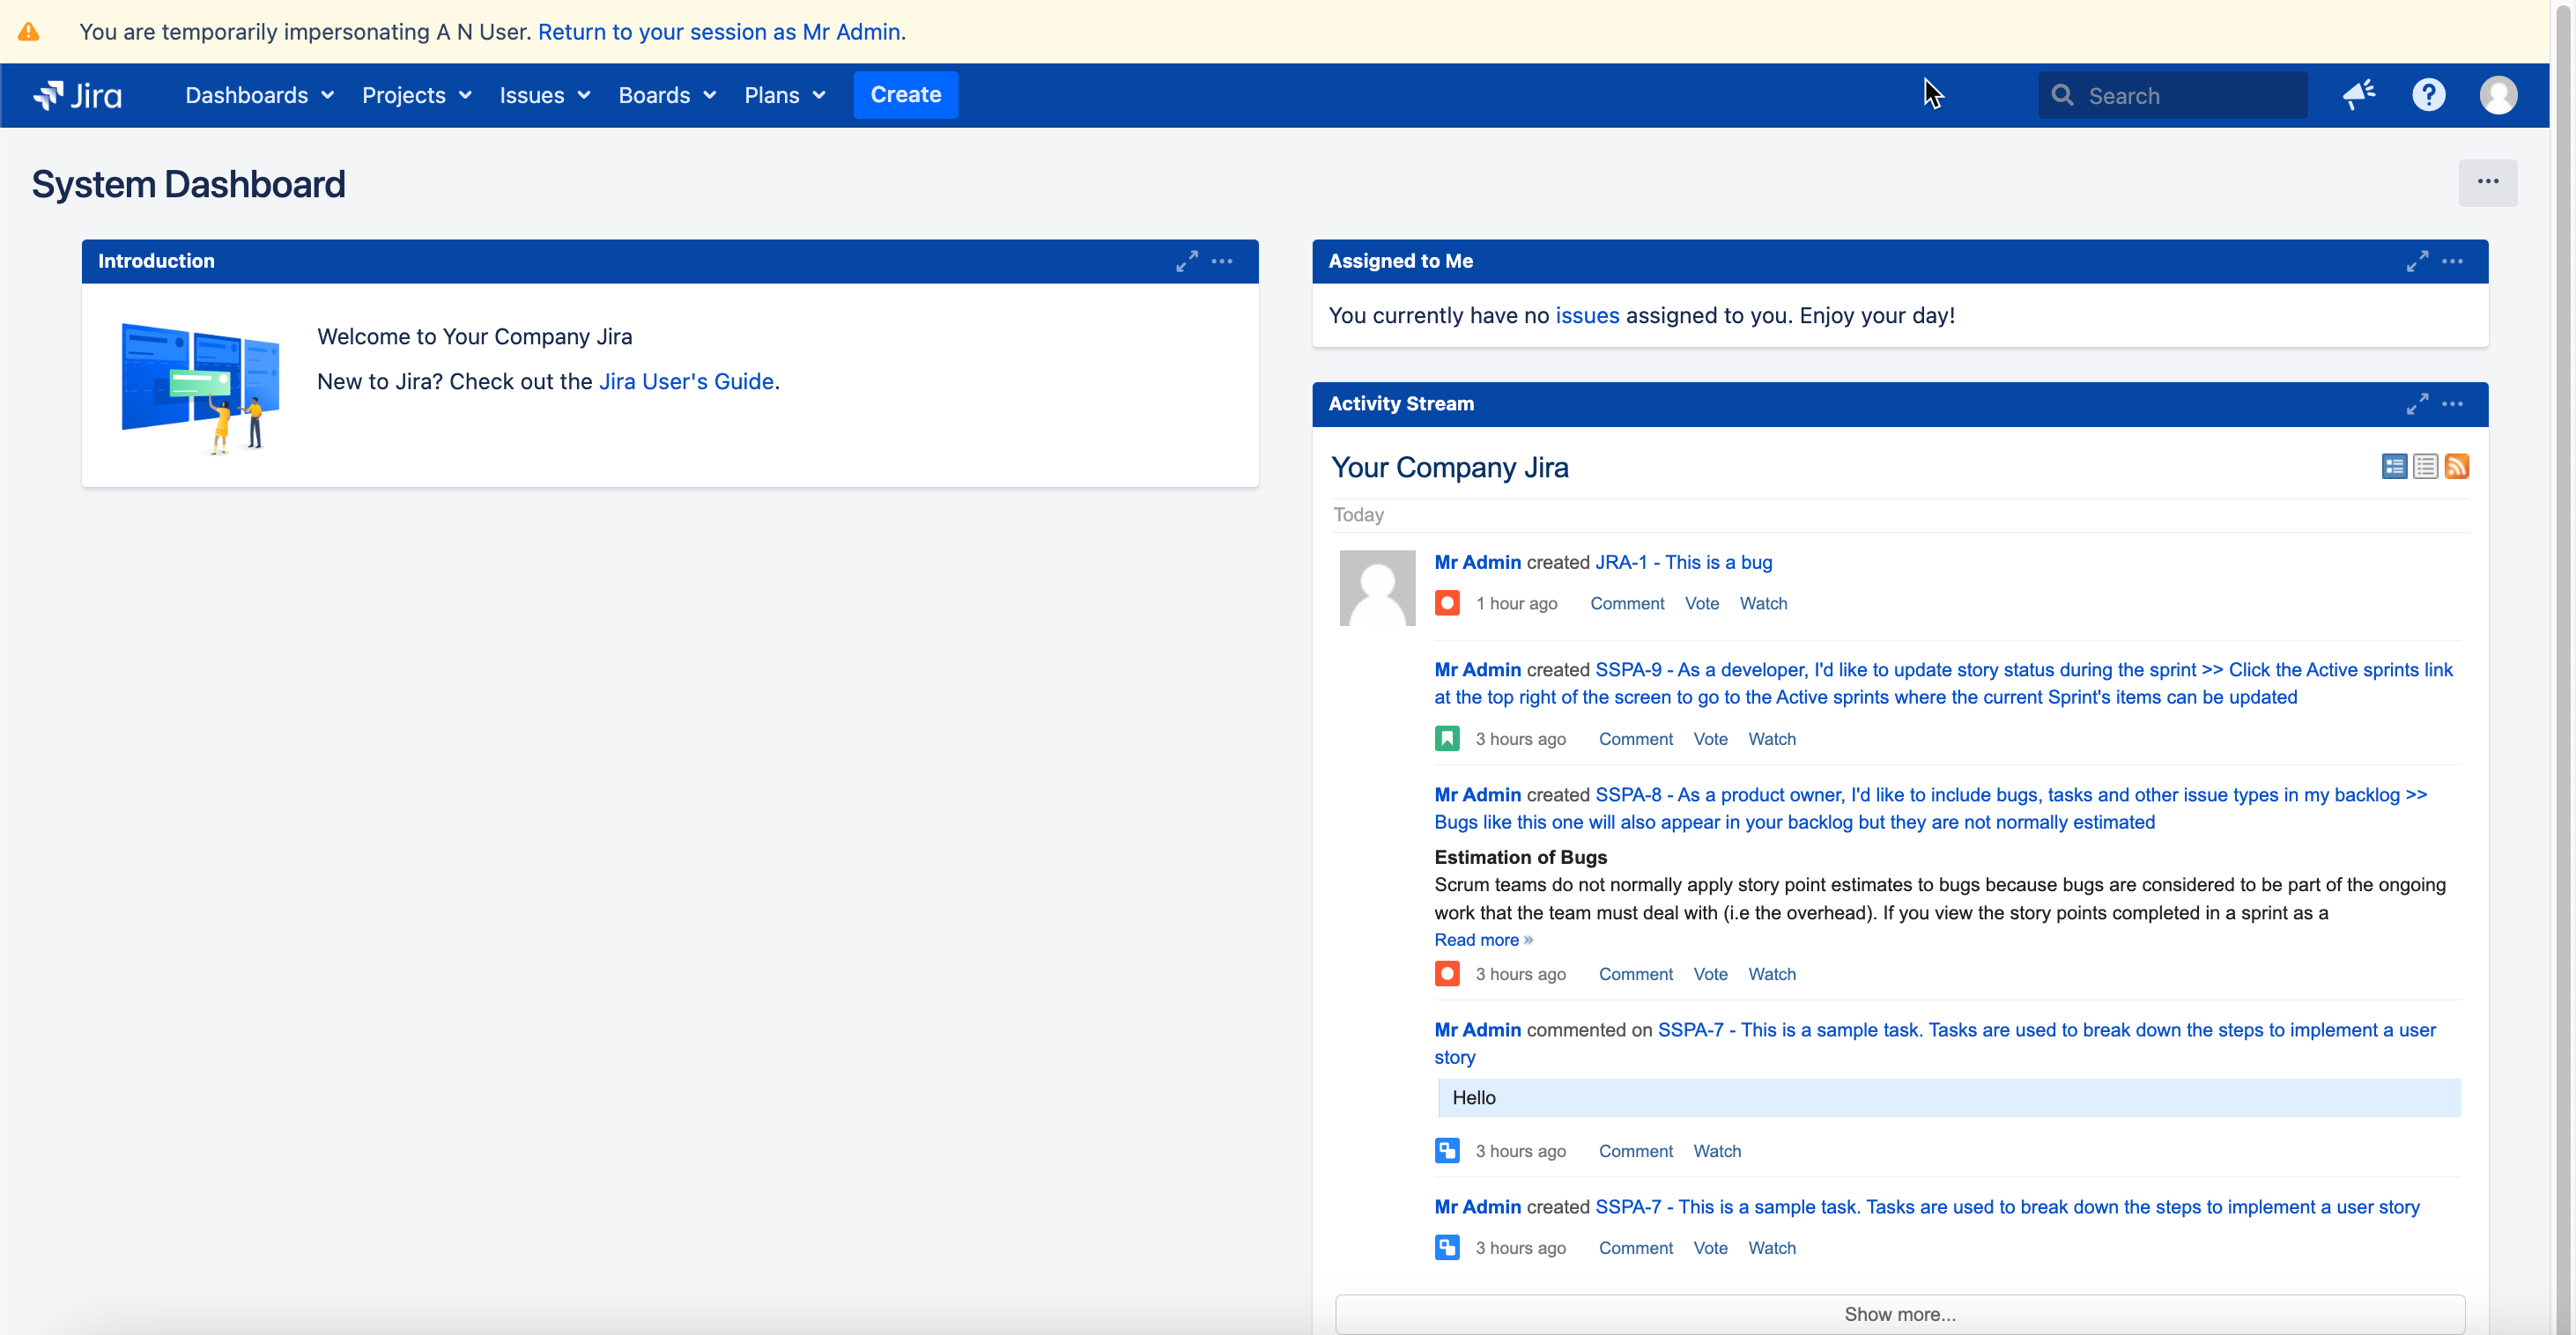Image resolution: width=2576 pixels, height=1335 pixels.
Task: Click the notifications bell icon
Action: 2357,93
